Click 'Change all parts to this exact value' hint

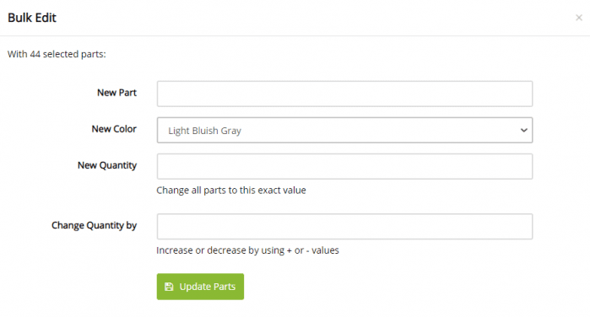pyautogui.click(x=231, y=191)
